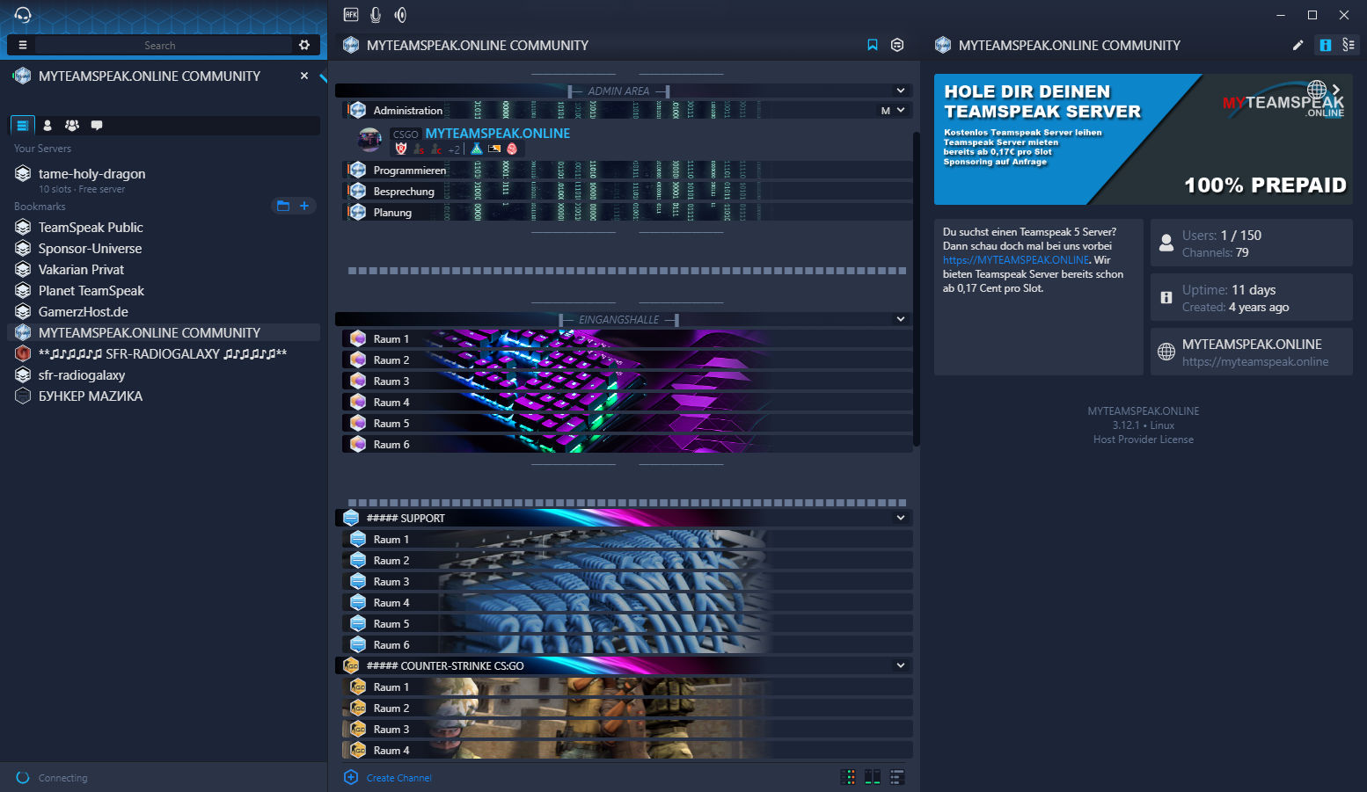This screenshot has height=792, width=1367.
Task: Open settings gear next to search
Action: [x=304, y=45]
